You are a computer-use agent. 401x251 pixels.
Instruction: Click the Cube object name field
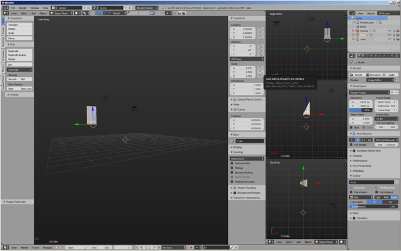coord(249,141)
